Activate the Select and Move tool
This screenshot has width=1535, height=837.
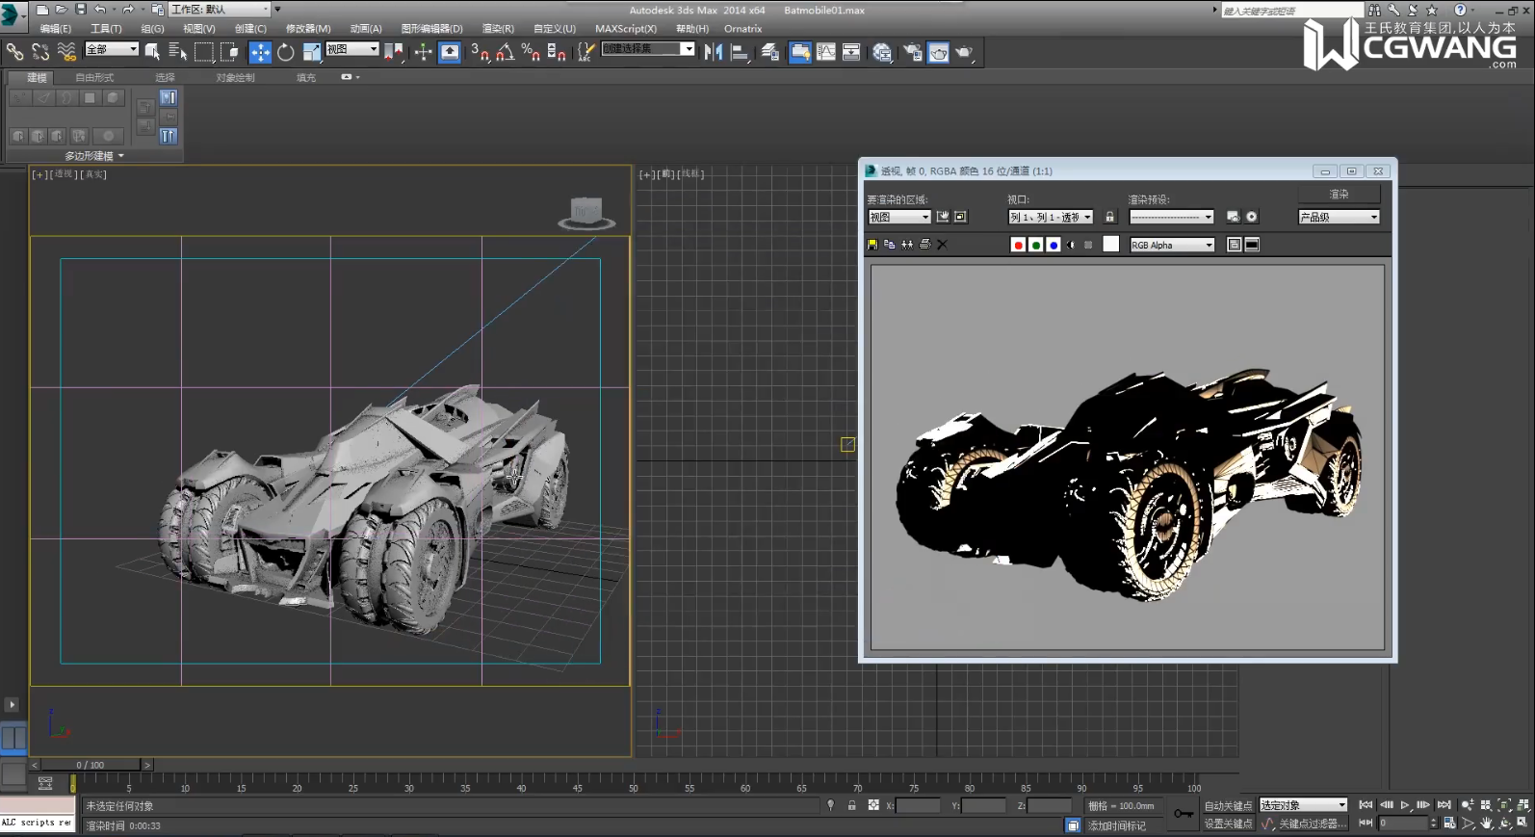pyautogui.click(x=260, y=52)
